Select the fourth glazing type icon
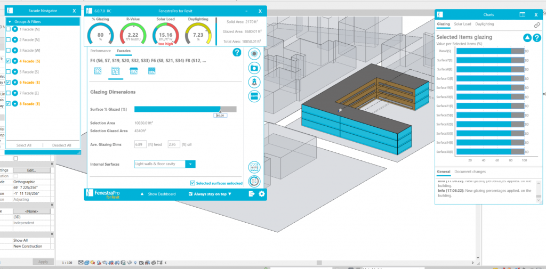Viewport: 546px width, 269px height. pyautogui.click(x=151, y=71)
